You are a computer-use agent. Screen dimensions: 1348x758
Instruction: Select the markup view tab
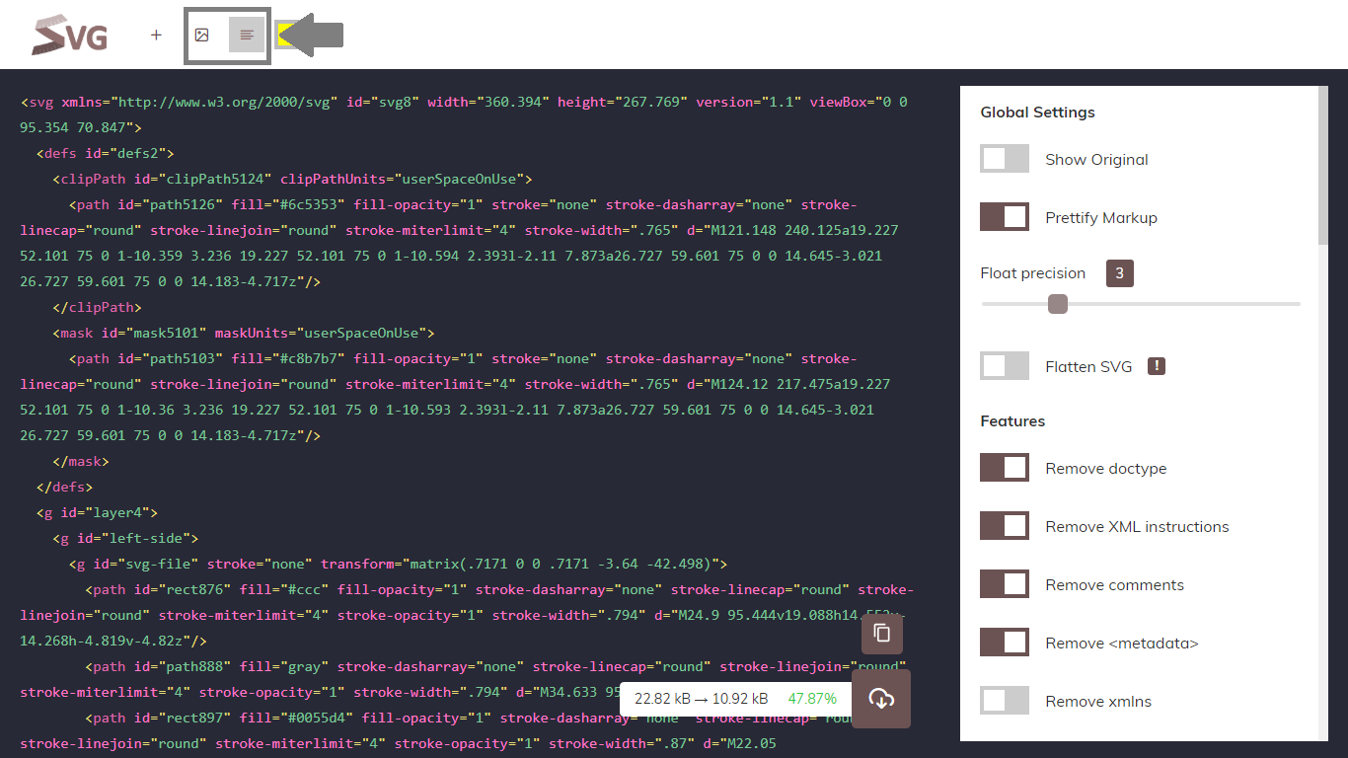[x=246, y=34]
